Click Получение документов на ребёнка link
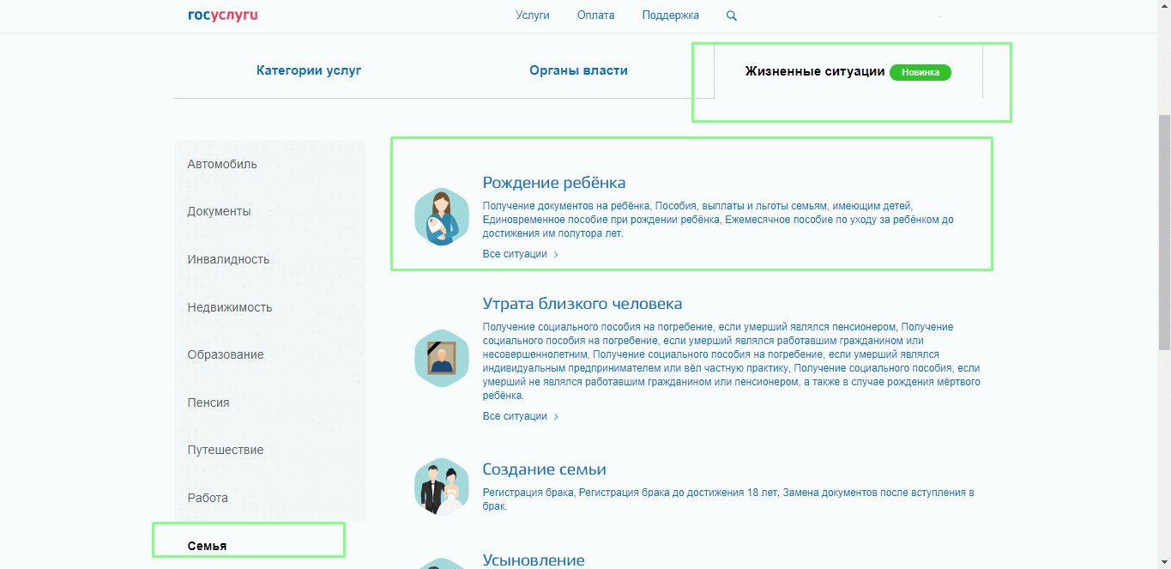Viewport: 1171px width, 569px height. tap(567, 206)
